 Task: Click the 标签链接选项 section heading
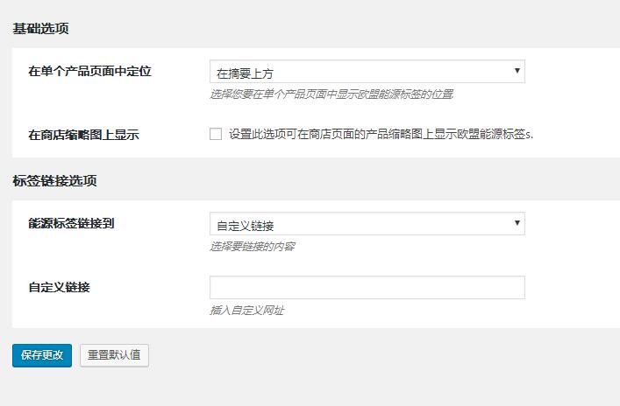(54, 181)
